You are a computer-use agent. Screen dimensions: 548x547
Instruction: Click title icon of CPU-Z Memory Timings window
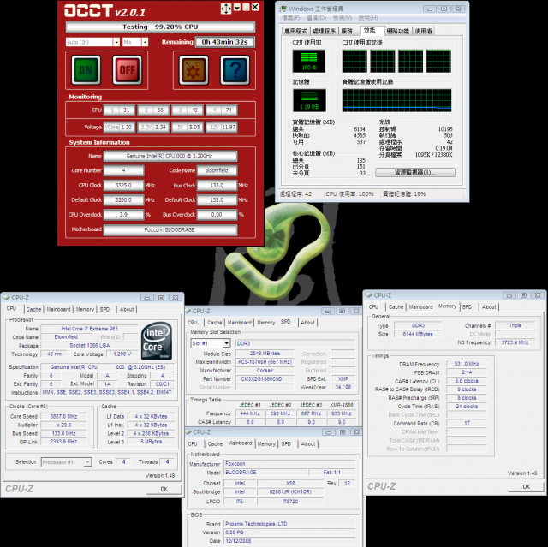(x=369, y=295)
